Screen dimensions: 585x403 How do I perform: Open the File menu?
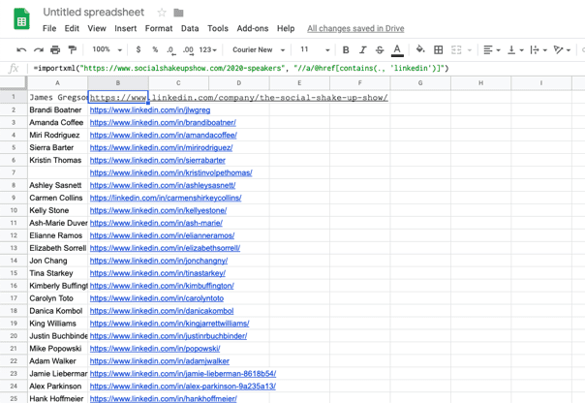tap(49, 28)
